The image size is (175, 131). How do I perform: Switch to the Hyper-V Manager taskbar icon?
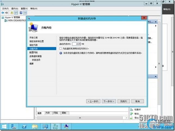click(x=56, y=127)
